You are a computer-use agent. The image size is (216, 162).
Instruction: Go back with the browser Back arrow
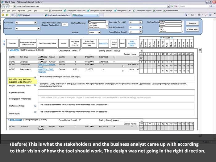3,6
